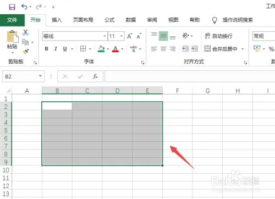This screenshot has width=275, height=199.
Task: Click the Select All corner triangle
Action: [x=8, y=91]
